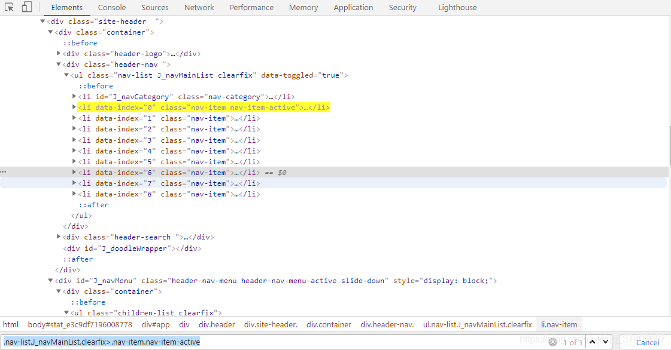Clear the search query with the X icon
Screen dimensions: 671x350
click(552, 342)
